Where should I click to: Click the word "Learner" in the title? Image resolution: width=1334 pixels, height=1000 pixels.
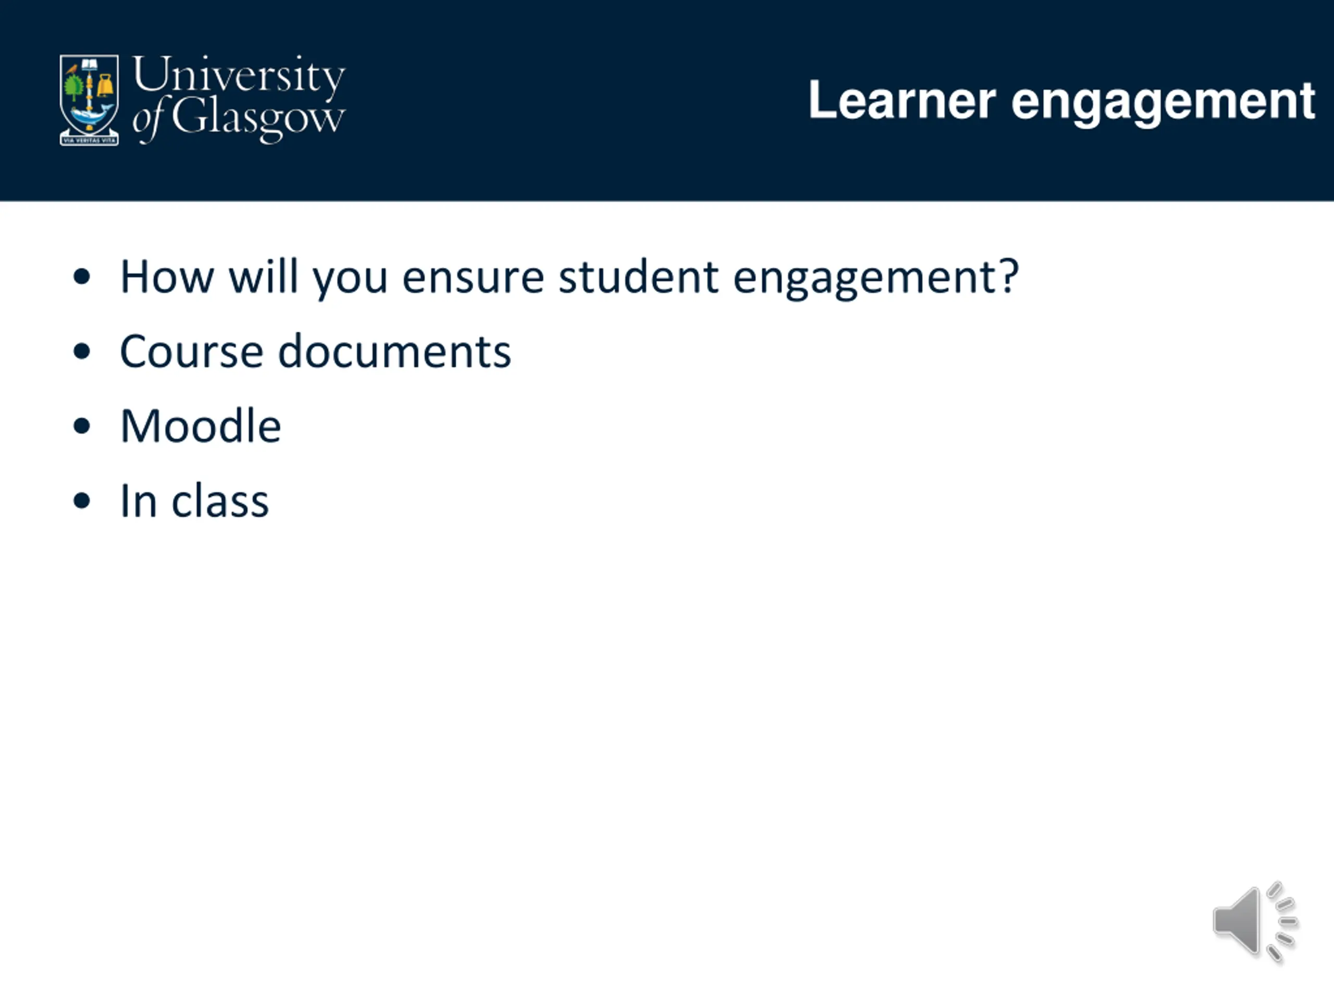pos(901,100)
